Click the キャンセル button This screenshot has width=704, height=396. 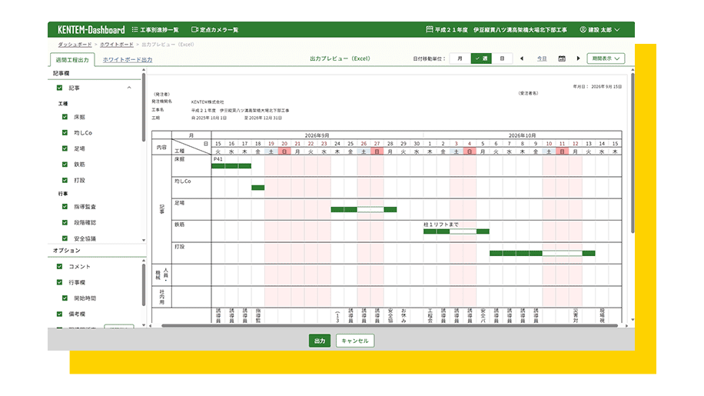[355, 341]
